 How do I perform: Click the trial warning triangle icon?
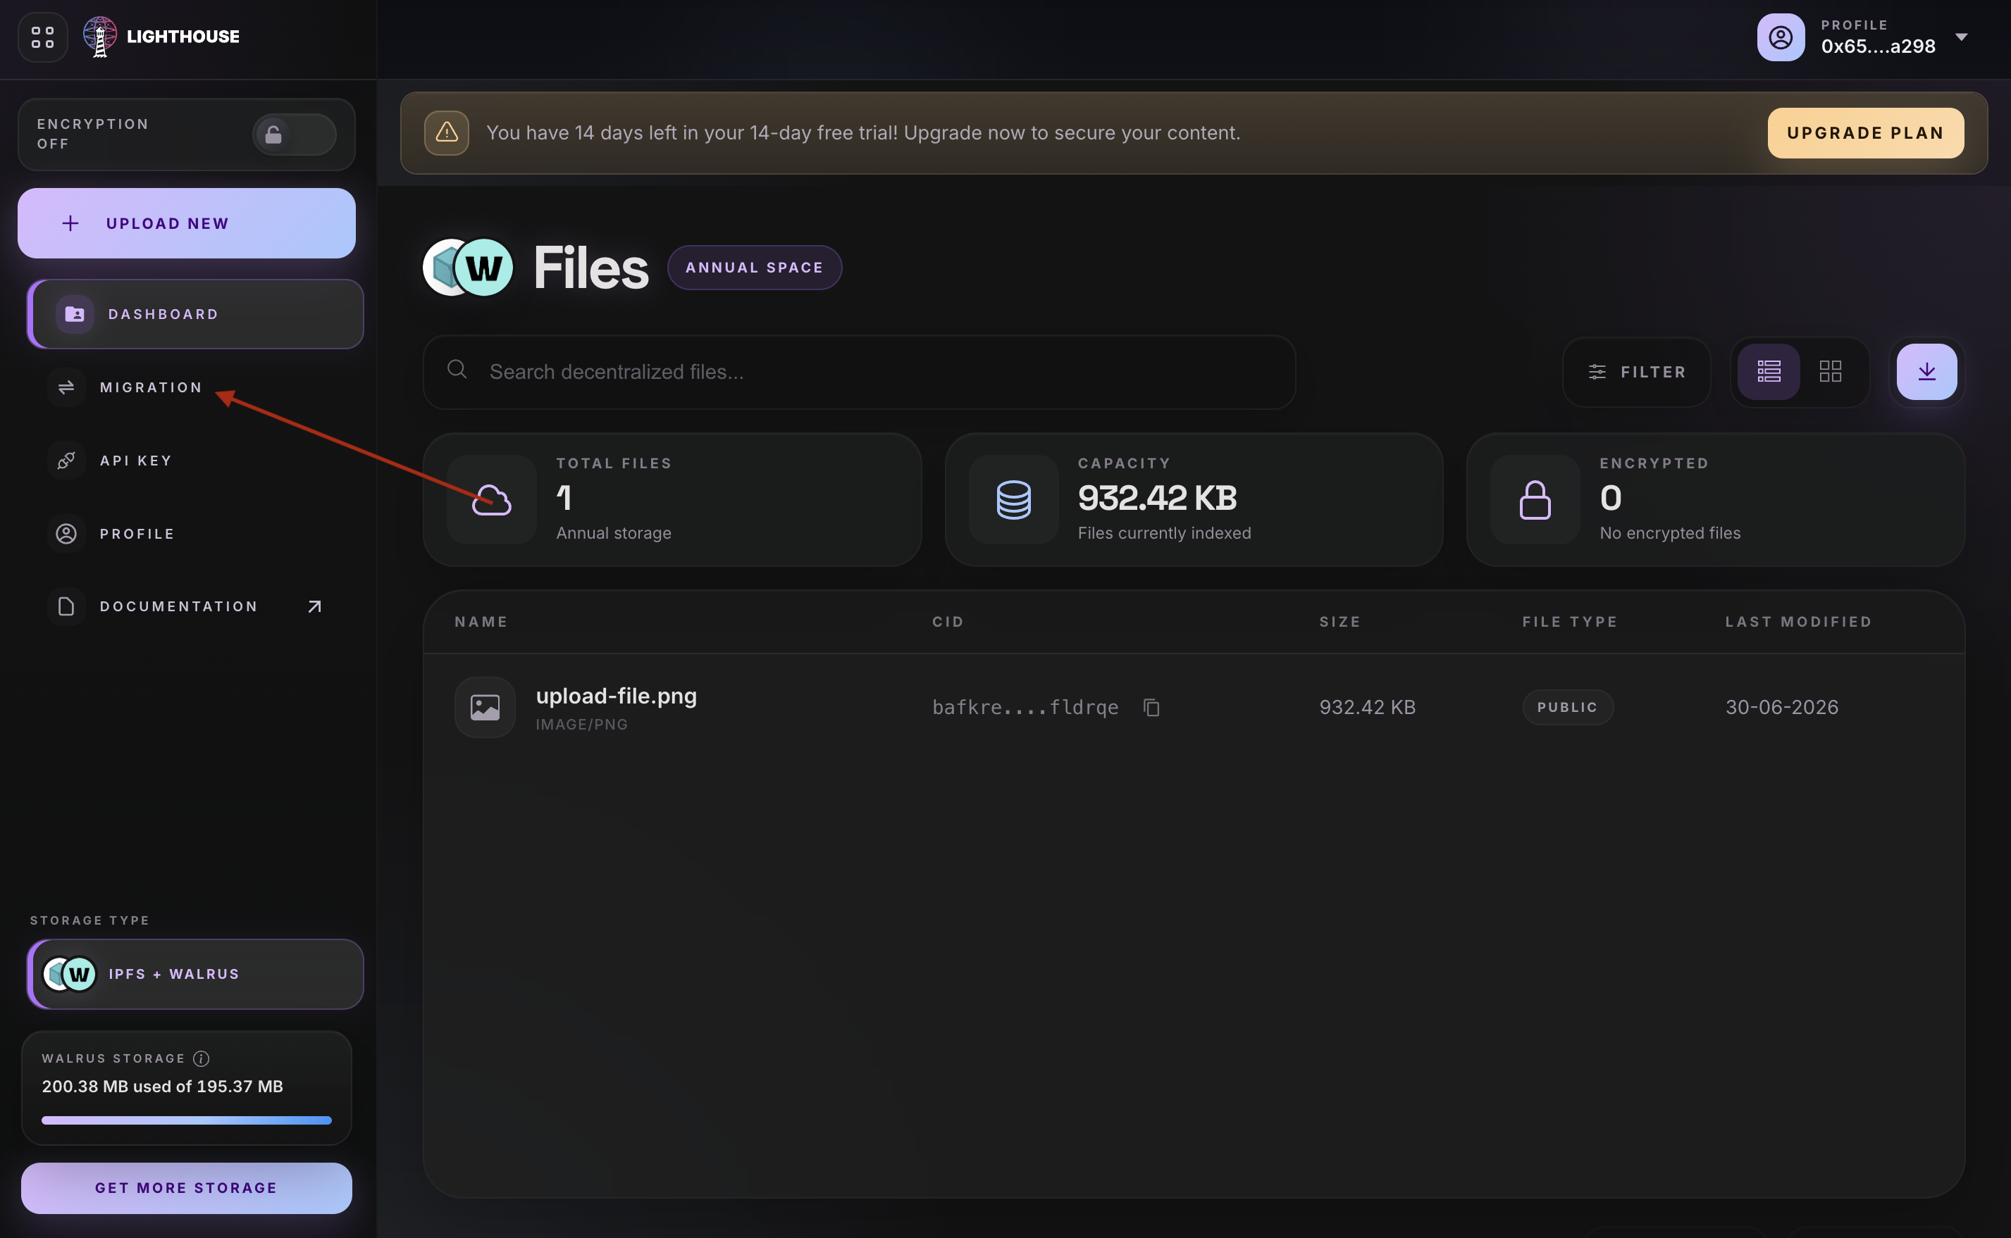point(447,132)
